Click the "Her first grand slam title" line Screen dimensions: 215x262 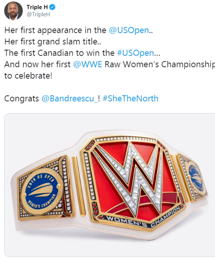[x=53, y=42]
